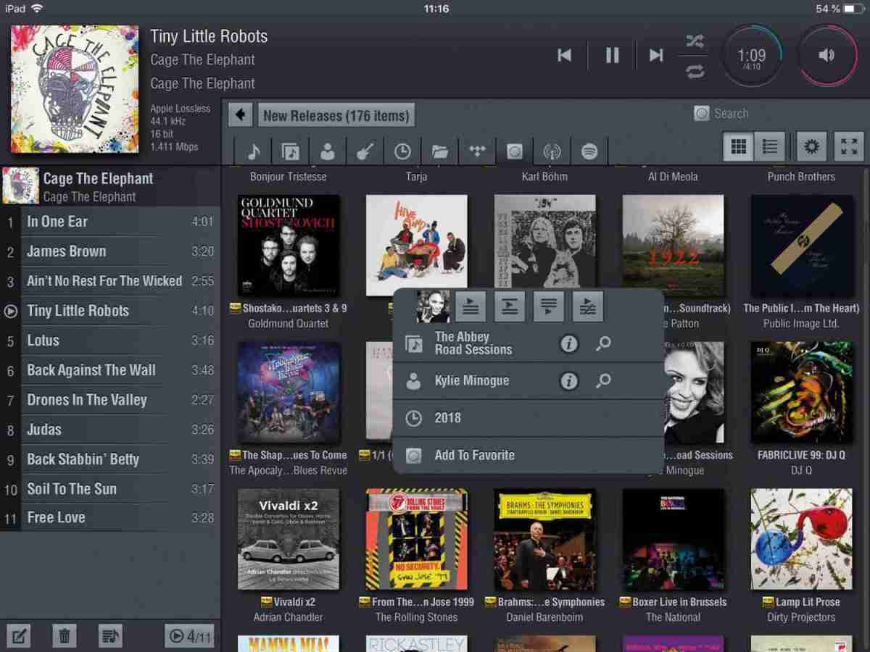Viewport: 870px width, 652px height.
Task: Open the TIDAL tab icon
Action: pyautogui.click(x=477, y=151)
